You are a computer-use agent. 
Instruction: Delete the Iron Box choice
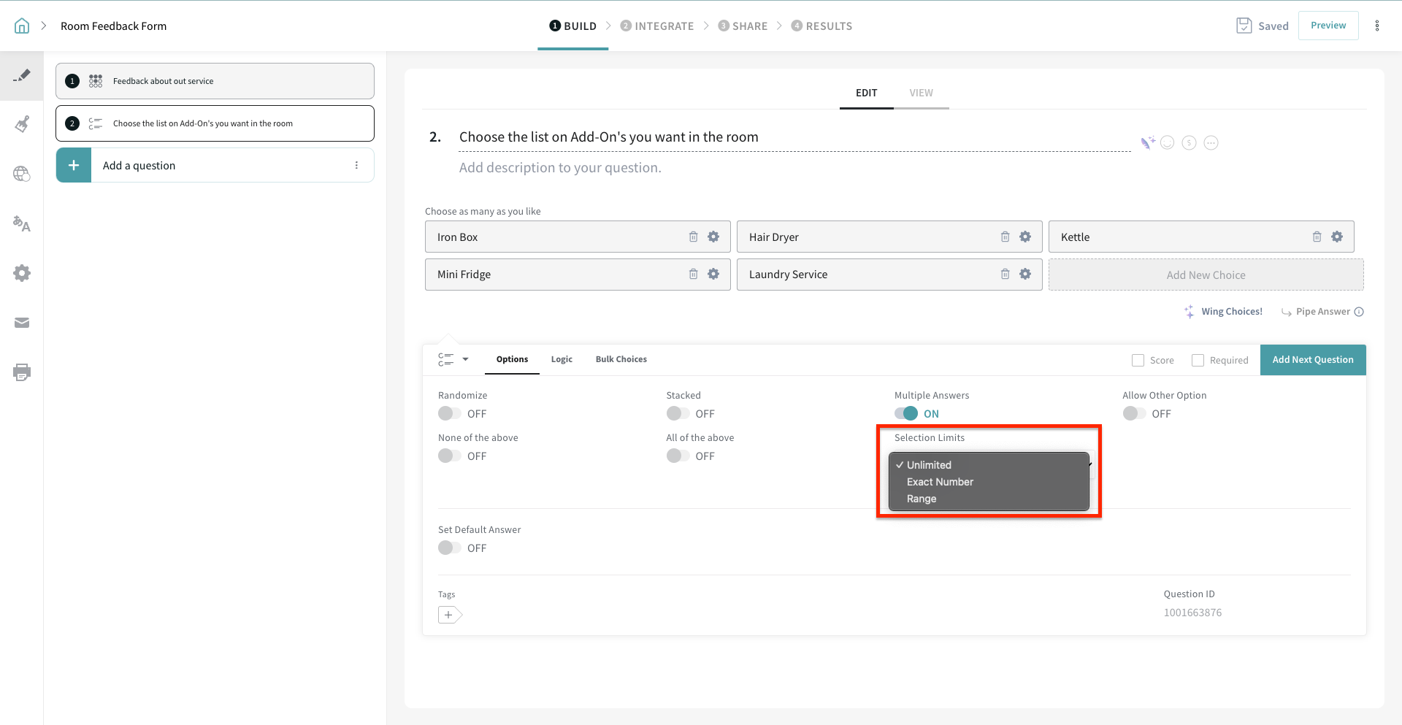click(693, 237)
